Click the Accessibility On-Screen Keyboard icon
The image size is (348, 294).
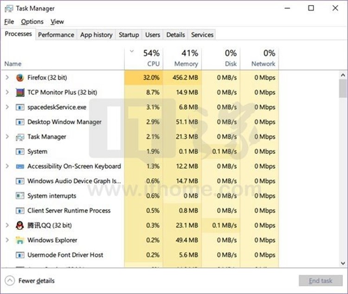[20, 166]
